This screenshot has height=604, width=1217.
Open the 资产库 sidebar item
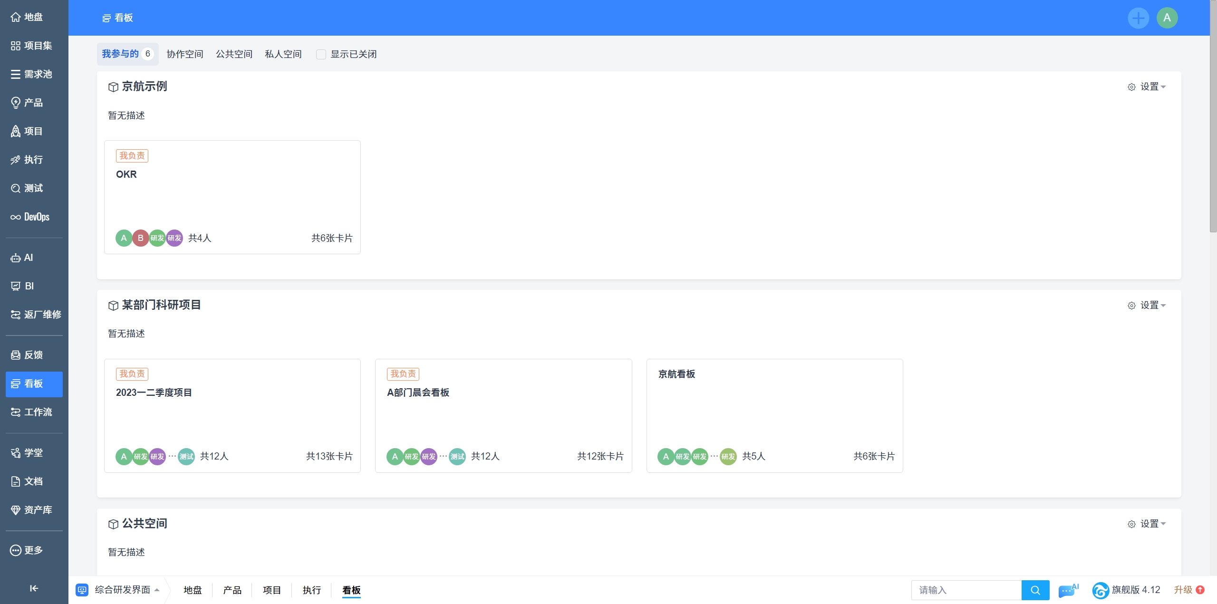34,510
